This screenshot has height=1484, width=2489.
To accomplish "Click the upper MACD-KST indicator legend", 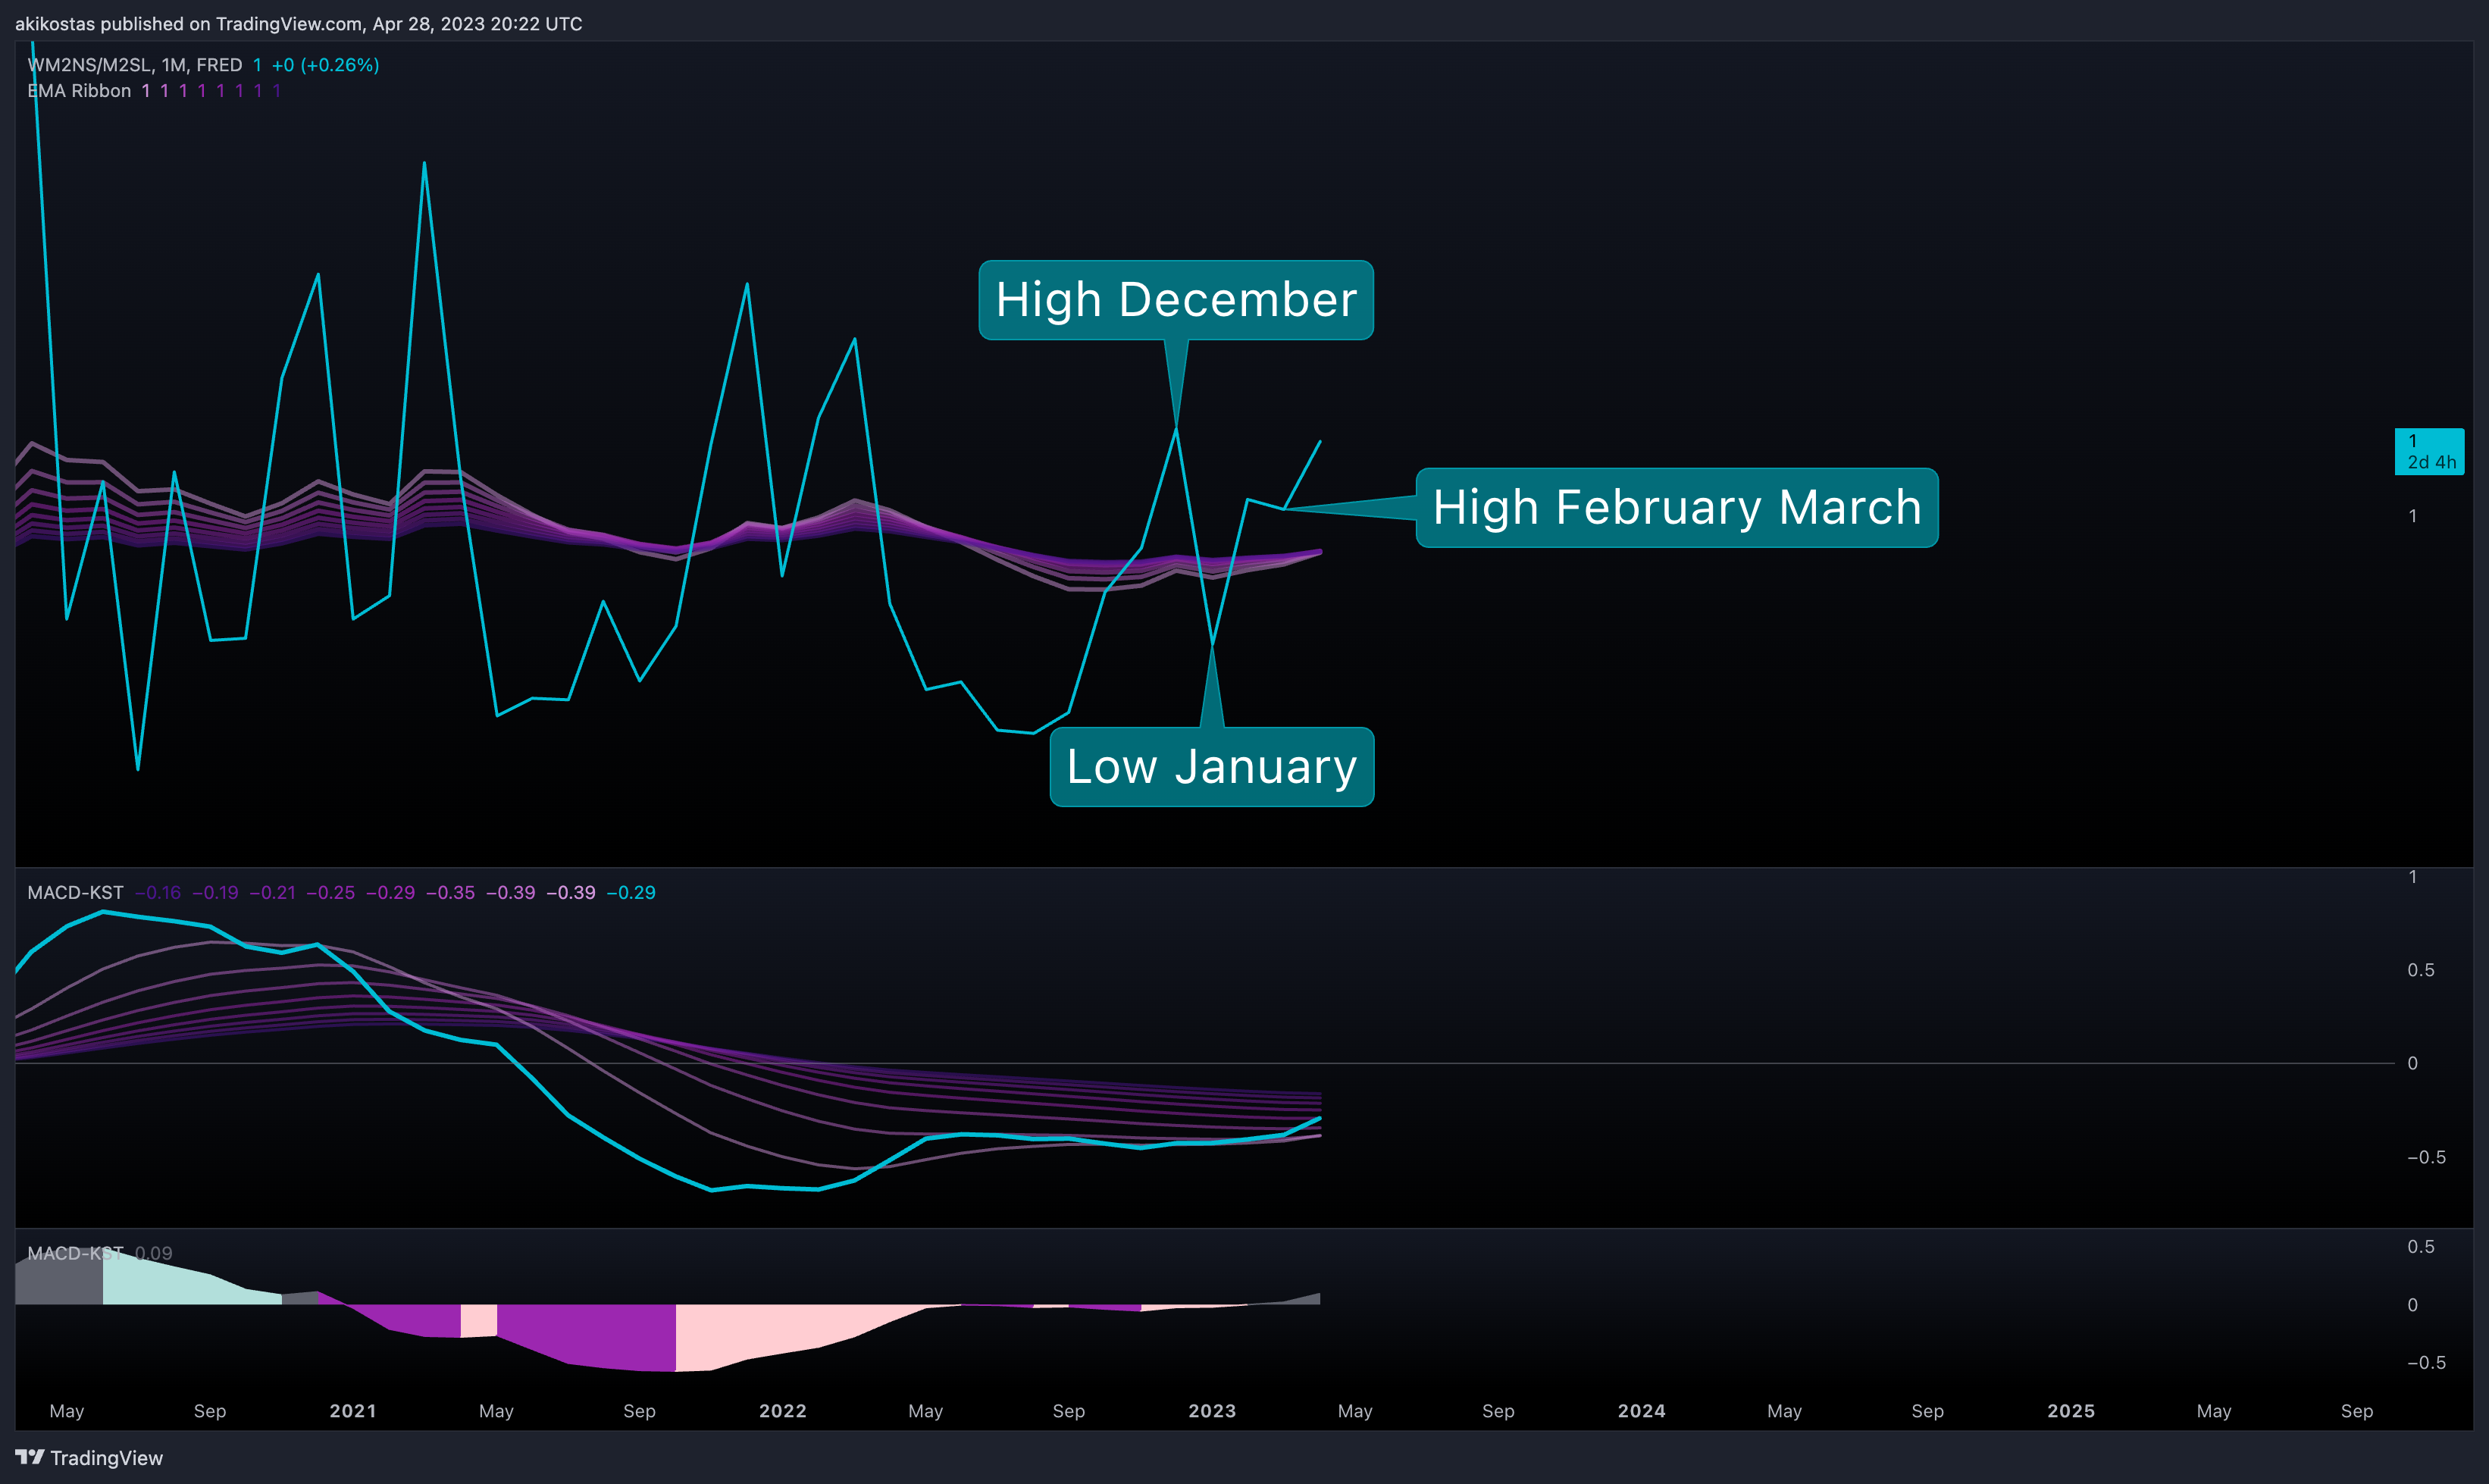I will pos(75,892).
